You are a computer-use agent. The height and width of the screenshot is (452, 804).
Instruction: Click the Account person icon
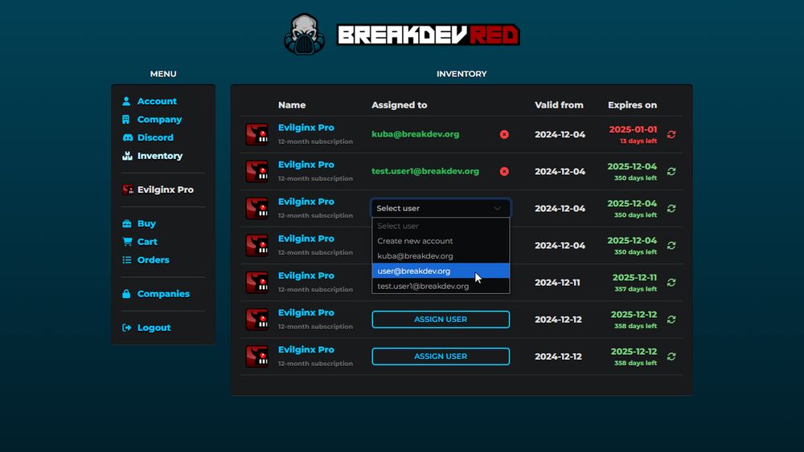(x=126, y=101)
